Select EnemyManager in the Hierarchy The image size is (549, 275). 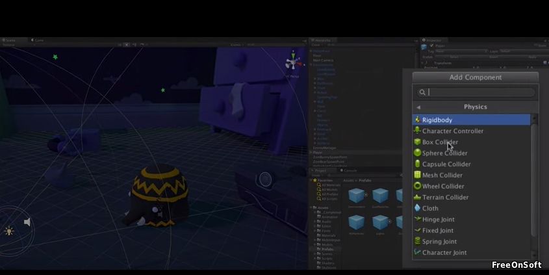coord(325,148)
